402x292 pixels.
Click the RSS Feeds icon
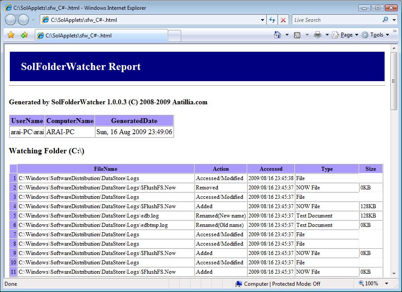point(297,35)
